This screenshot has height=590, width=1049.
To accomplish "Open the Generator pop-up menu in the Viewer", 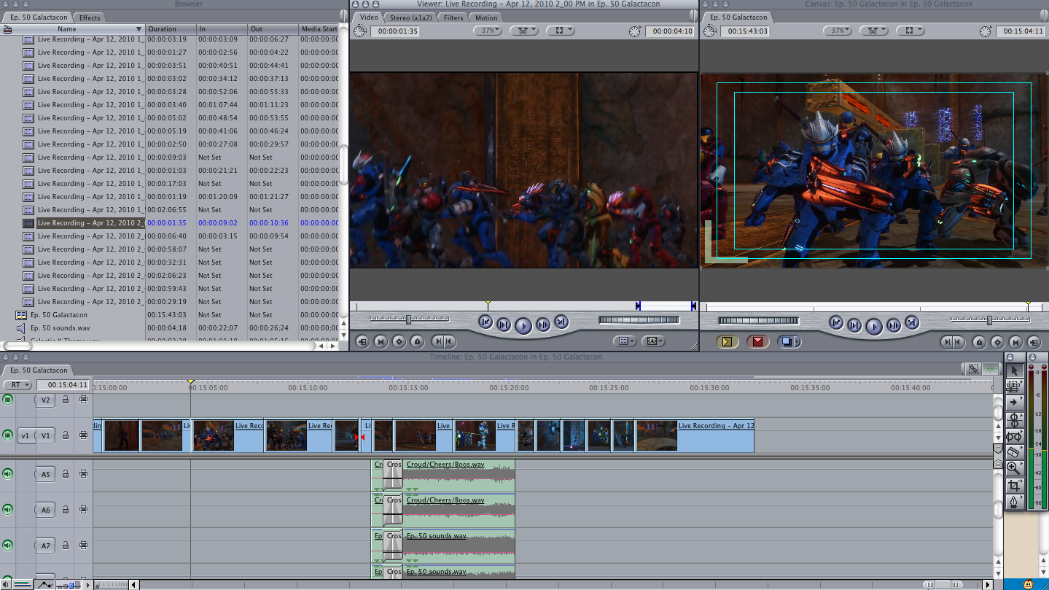I will pyautogui.click(x=654, y=341).
